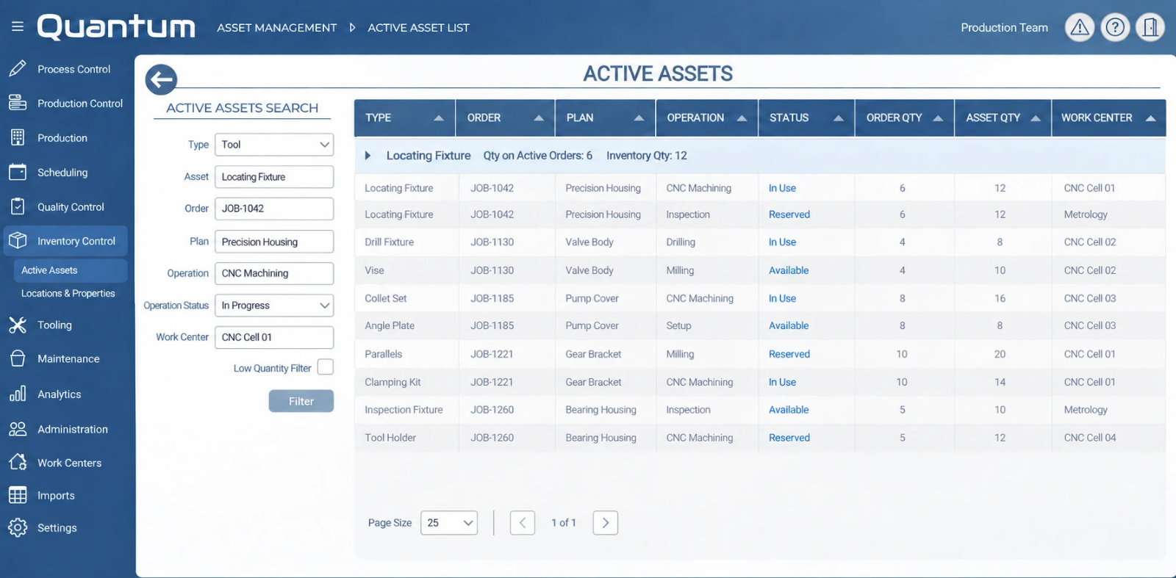This screenshot has width=1176, height=578.
Task: Enable the Low Quantity Filter checkbox
Action: pos(325,367)
